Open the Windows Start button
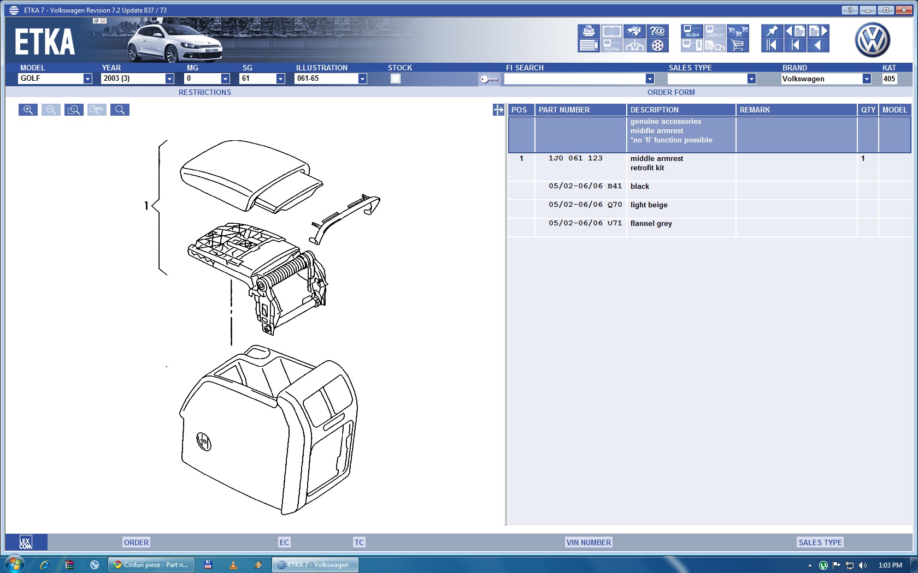 coord(15,564)
